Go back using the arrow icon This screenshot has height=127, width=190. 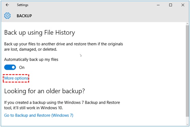8,5
